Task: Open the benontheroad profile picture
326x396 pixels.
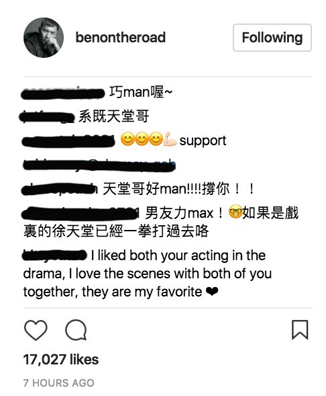Action: pos(44,38)
